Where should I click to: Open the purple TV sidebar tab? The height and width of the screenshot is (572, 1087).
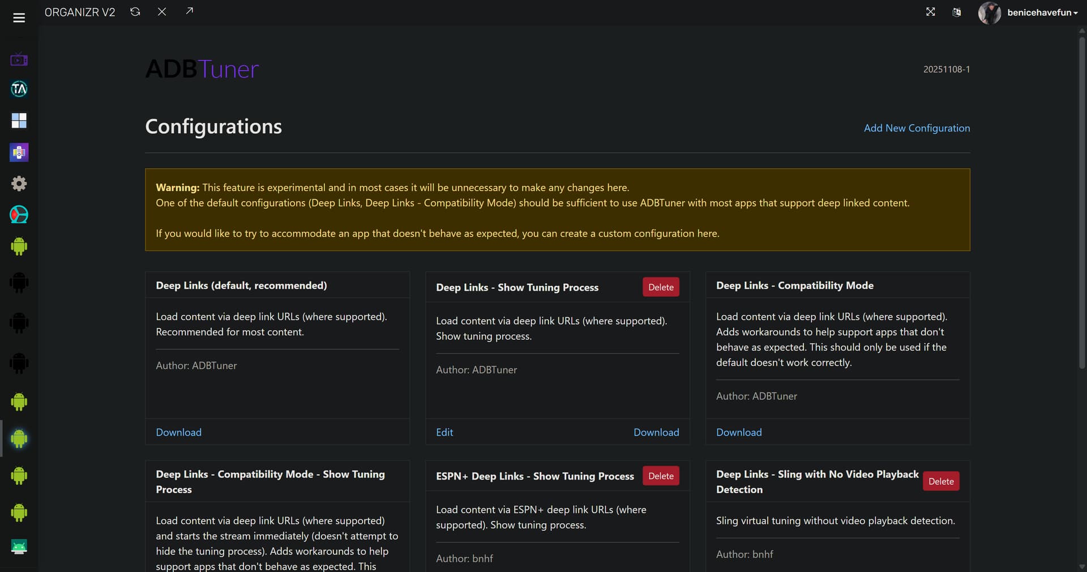click(19, 59)
